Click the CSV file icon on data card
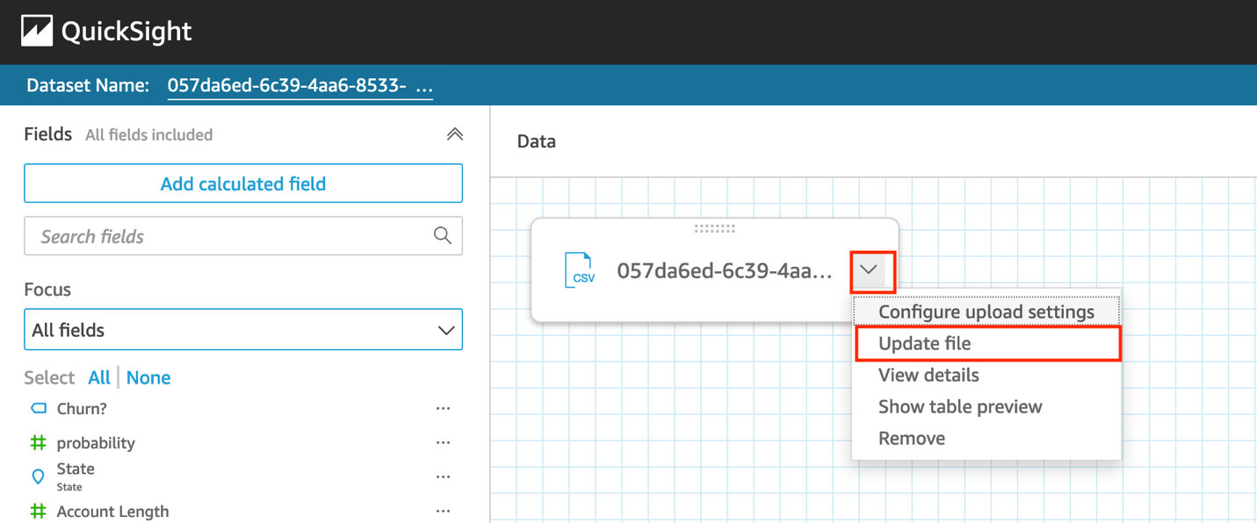The image size is (1257, 523). [579, 270]
